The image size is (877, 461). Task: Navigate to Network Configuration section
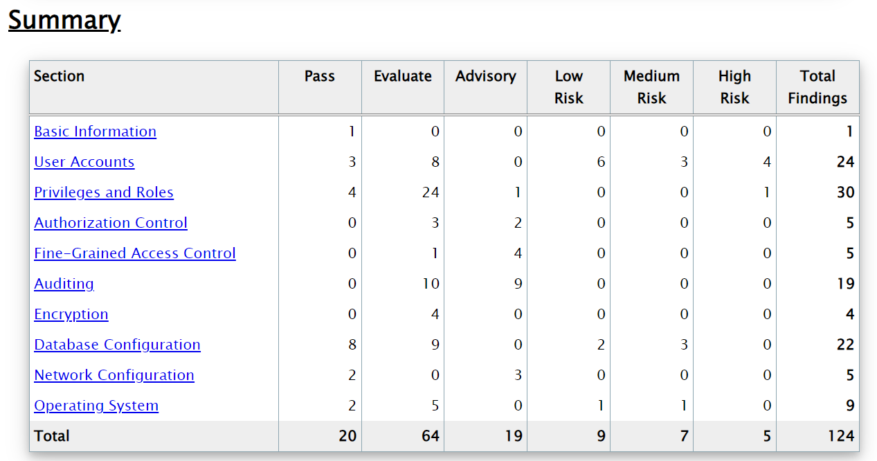click(x=114, y=375)
